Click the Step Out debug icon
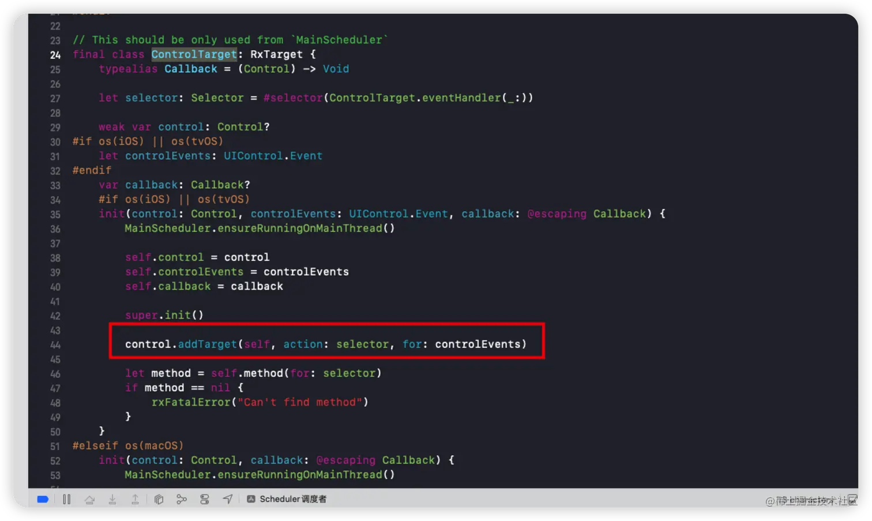872x521 pixels. click(135, 500)
